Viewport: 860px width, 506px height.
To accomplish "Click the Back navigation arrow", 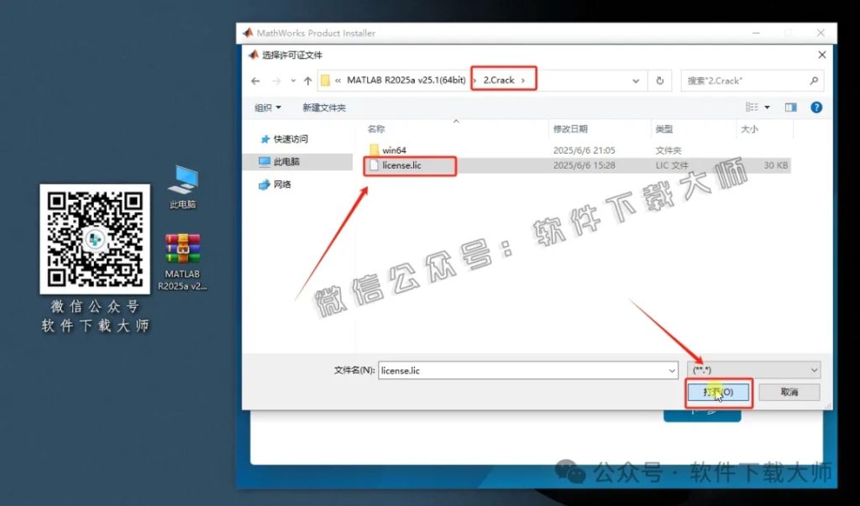I will pos(254,80).
